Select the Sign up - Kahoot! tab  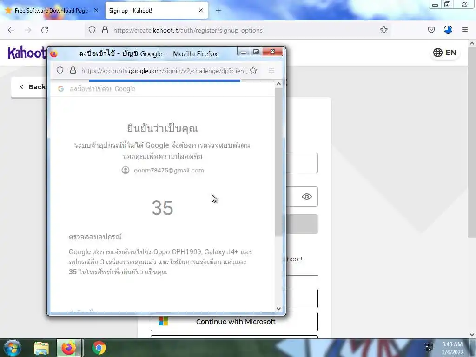(x=157, y=11)
